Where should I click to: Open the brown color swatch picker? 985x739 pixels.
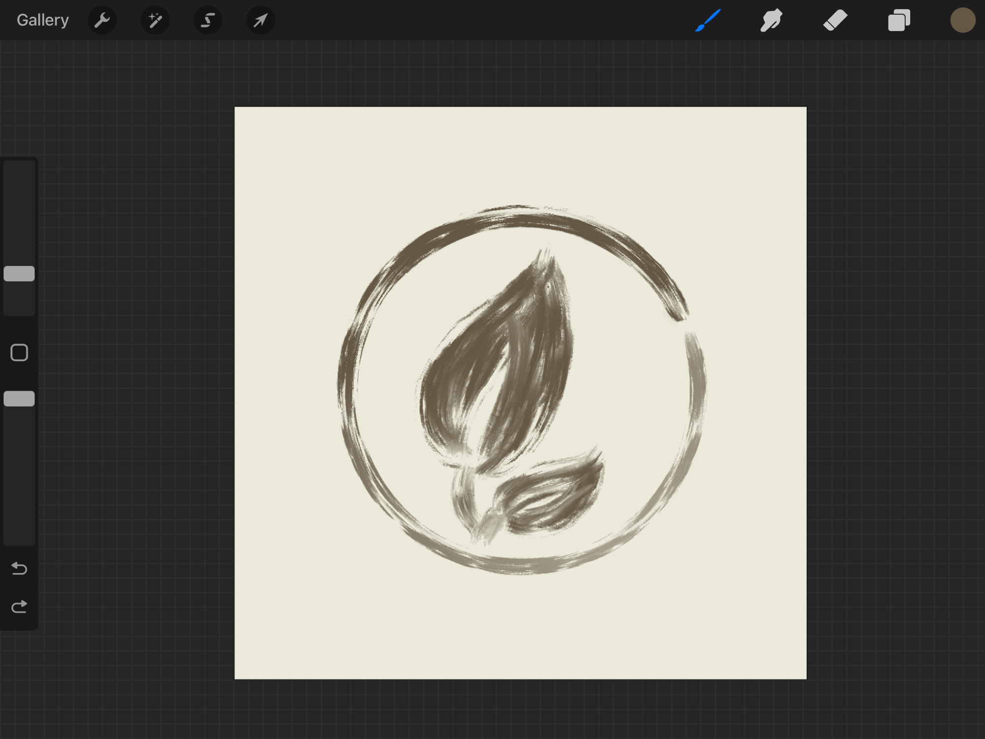[x=962, y=20]
